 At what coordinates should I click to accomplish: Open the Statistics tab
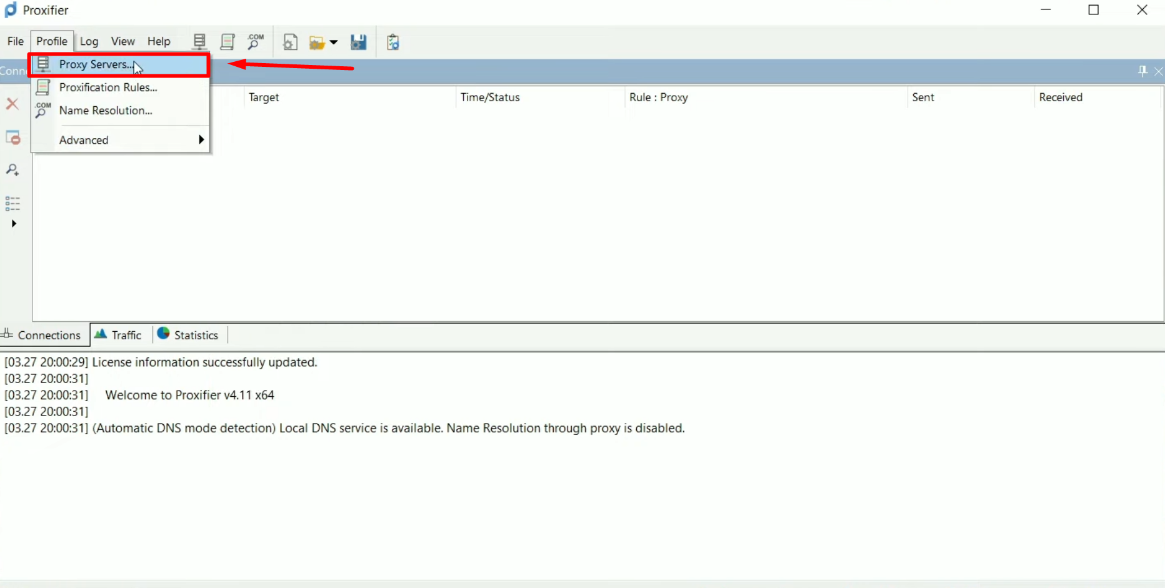coord(188,335)
